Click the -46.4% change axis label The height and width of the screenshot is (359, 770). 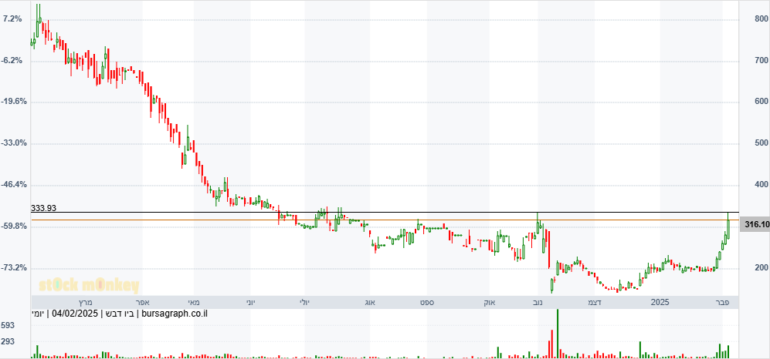tap(12, 185)
